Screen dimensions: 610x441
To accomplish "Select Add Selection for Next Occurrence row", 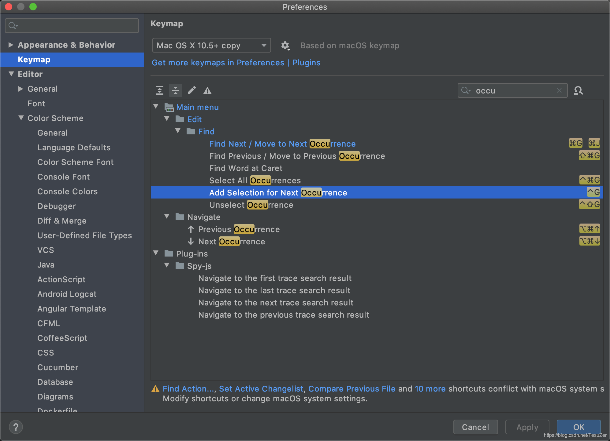I will tap(377, 192).
